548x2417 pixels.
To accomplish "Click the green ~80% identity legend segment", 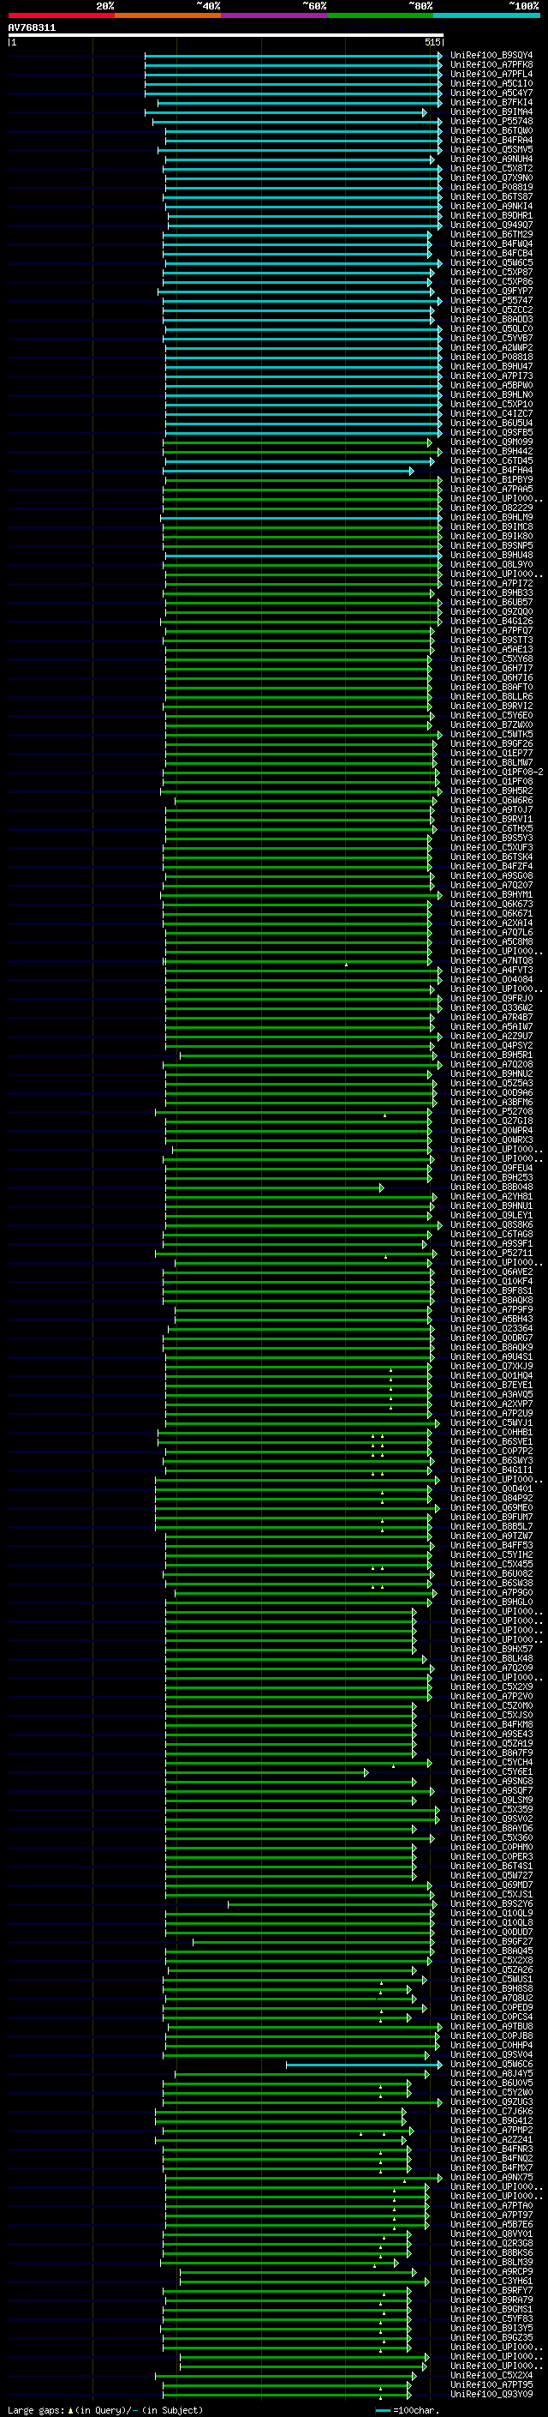I will coord(380,15).
